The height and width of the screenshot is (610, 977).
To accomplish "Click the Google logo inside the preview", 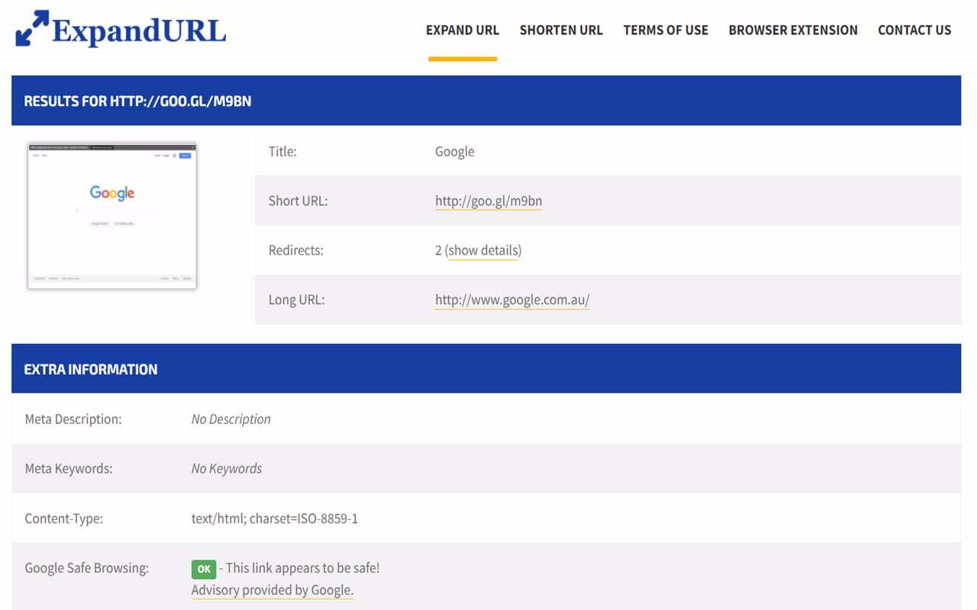I will [x=112, y=193].
